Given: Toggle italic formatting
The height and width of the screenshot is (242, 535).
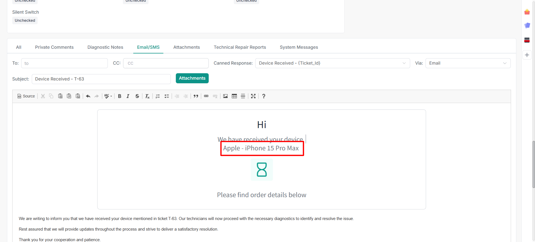Looking at the screenshot, I should pos(128,96).
